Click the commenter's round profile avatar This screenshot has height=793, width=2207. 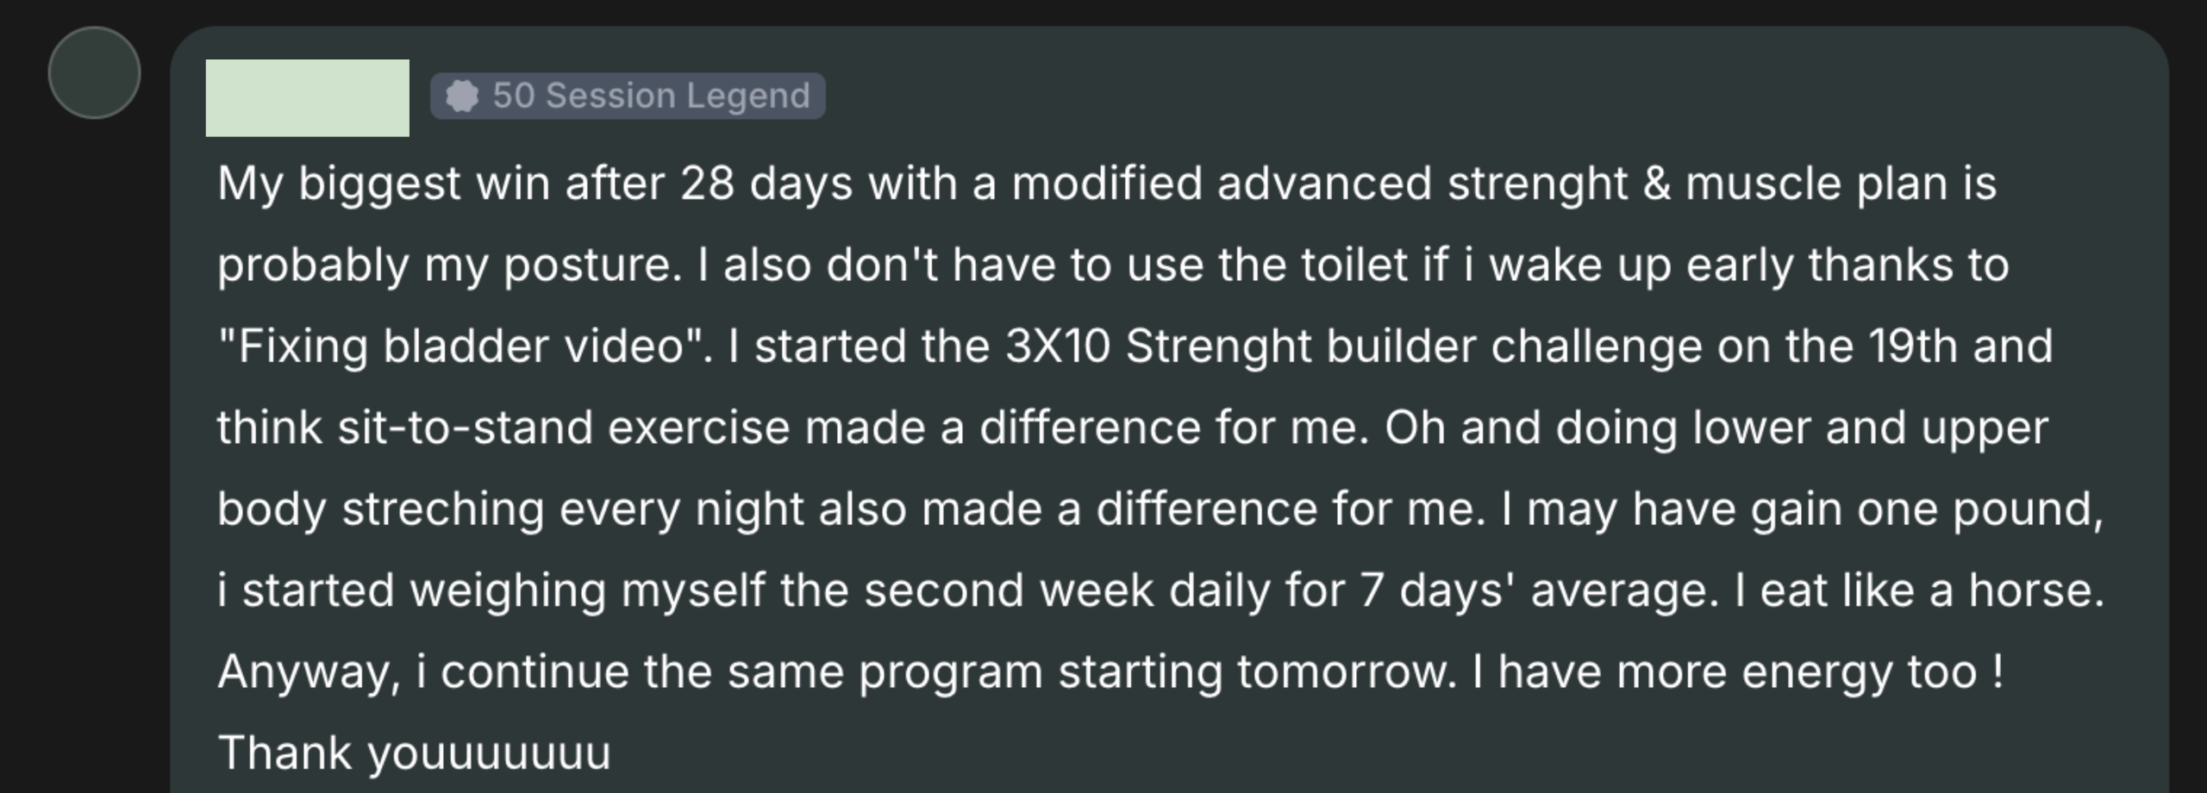coord(94,72)
